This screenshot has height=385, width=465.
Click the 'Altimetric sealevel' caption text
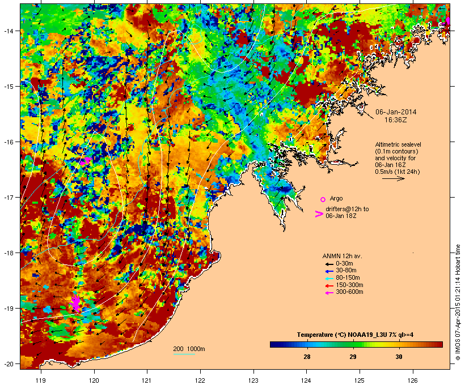pos(398,144)
